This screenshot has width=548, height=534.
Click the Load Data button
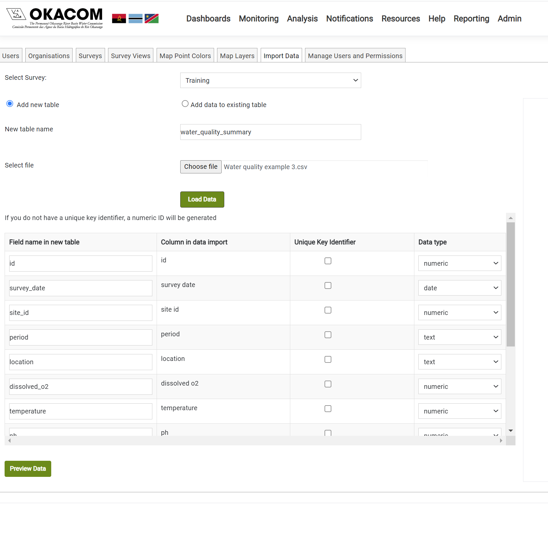pos(202,199)
